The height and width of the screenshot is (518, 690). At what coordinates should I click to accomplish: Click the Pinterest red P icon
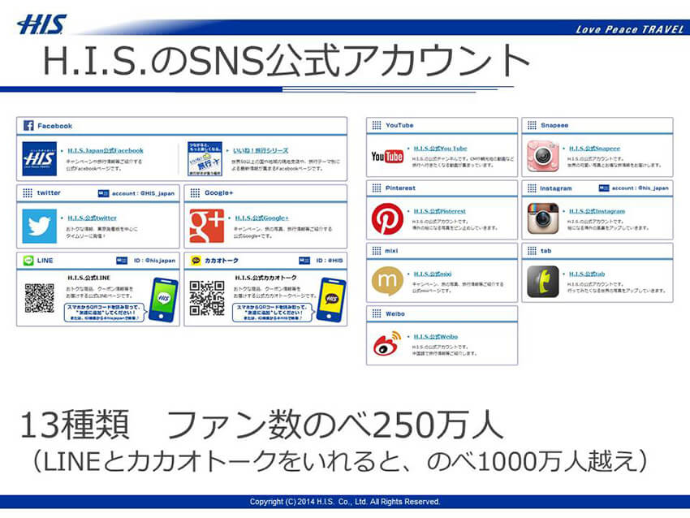tap(387, 218)
